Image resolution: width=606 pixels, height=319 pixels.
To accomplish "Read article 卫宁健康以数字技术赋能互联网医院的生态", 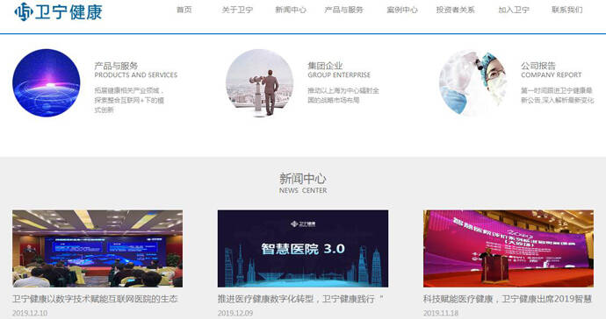I will coord(95,299).
